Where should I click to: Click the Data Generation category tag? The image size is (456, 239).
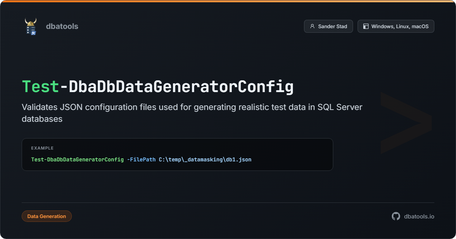click(x=47, y=216)
